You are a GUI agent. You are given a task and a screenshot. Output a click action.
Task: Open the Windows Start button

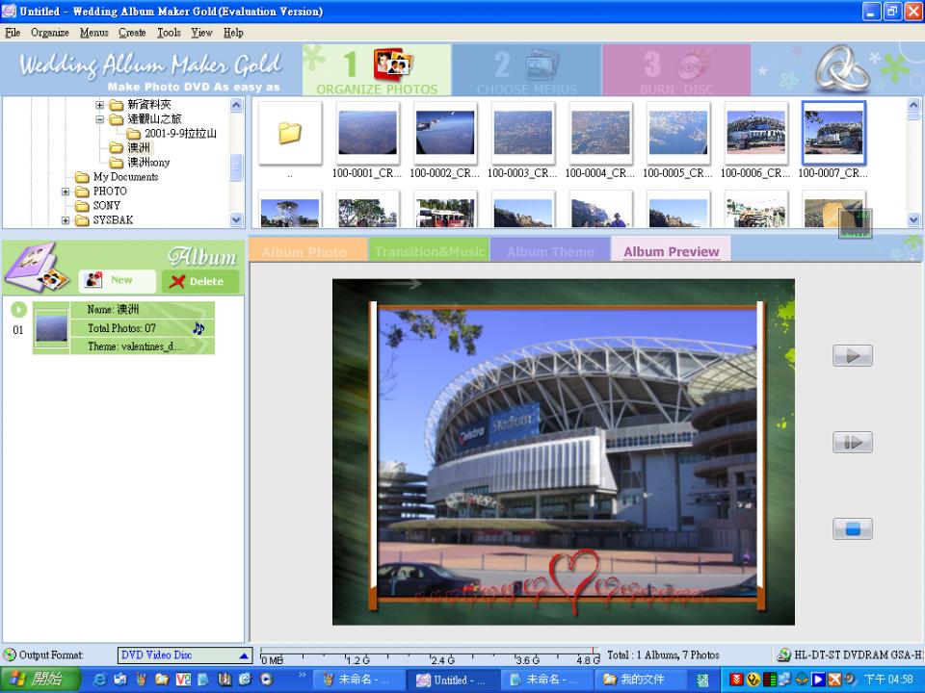[35, 680]
